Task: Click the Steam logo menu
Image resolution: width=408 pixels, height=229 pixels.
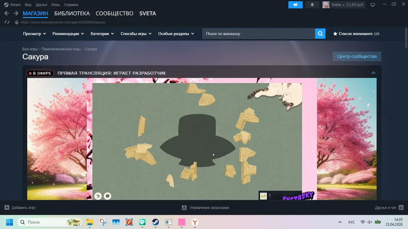Action: coord(12,5)
